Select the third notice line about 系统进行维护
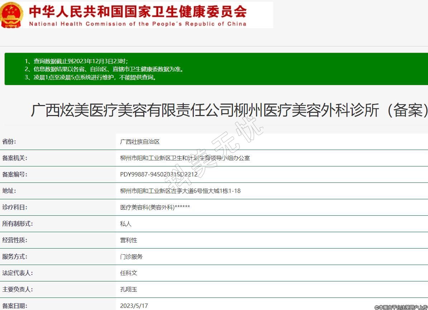This screenshot has width=428, height=310. click(x=91, y=77)
